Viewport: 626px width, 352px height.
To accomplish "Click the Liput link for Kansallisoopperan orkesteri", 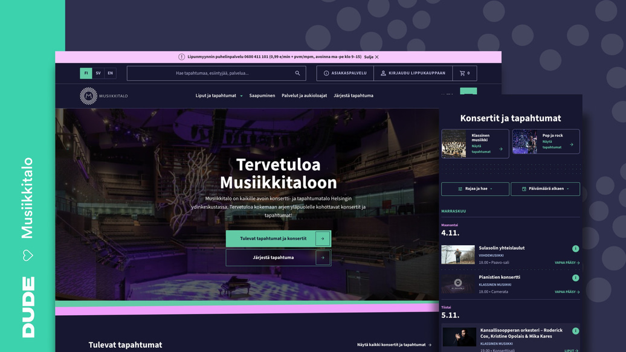I will 571,350.
